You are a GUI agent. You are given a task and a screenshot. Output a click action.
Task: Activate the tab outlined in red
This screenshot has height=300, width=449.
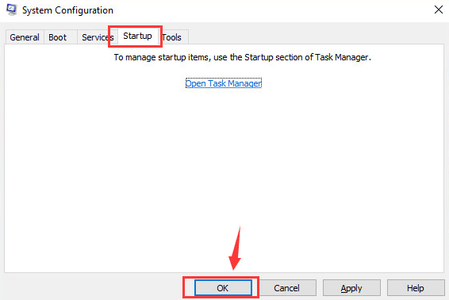[x=137, y=36]
